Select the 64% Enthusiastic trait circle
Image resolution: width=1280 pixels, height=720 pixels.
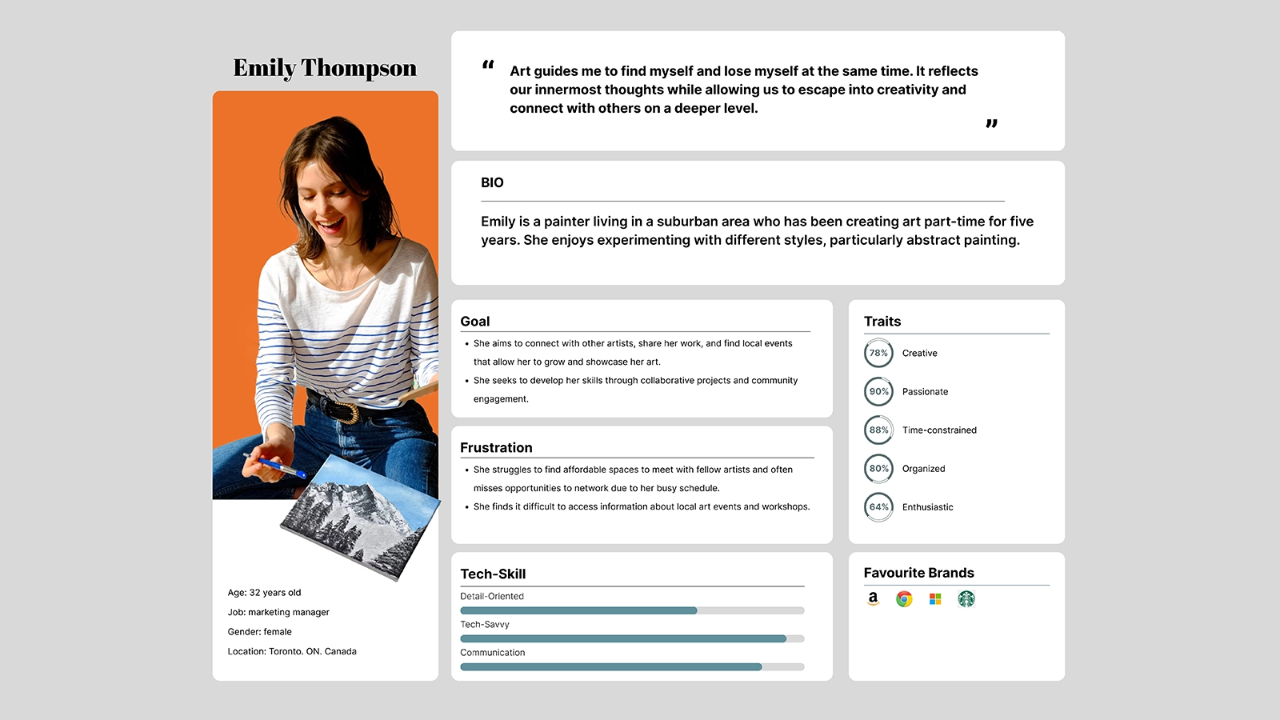878,506
